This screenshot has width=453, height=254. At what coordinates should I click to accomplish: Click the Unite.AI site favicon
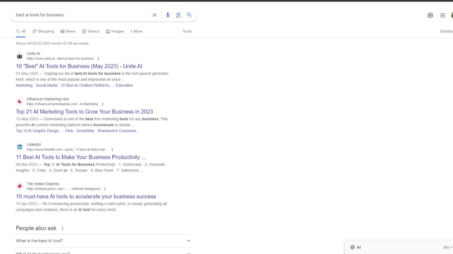tap(20, 56)
